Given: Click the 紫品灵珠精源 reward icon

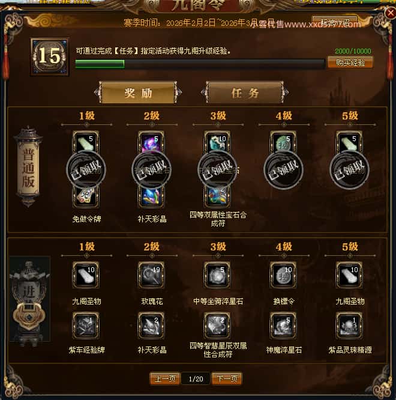Looking at the screenshot, I should click(x=349, y=326).
